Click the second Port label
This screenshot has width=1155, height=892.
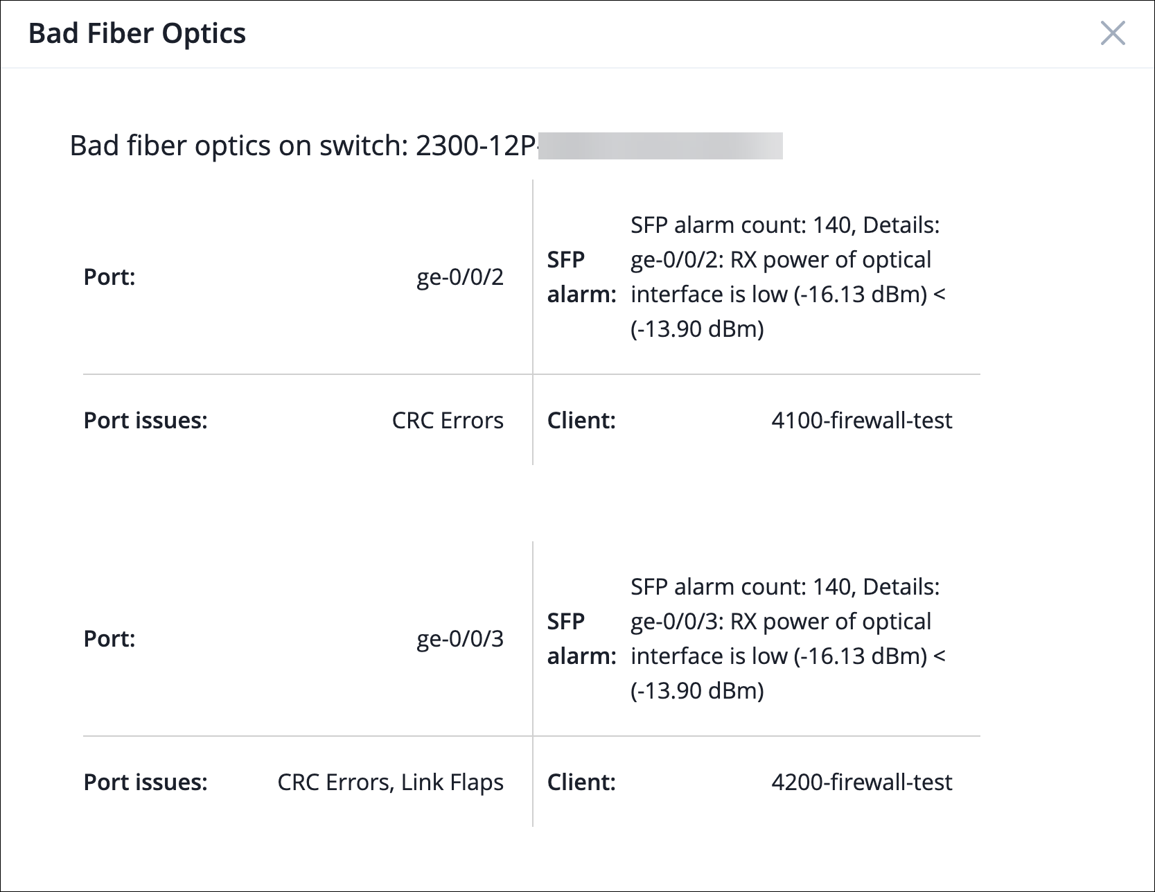tap(109, 639)
